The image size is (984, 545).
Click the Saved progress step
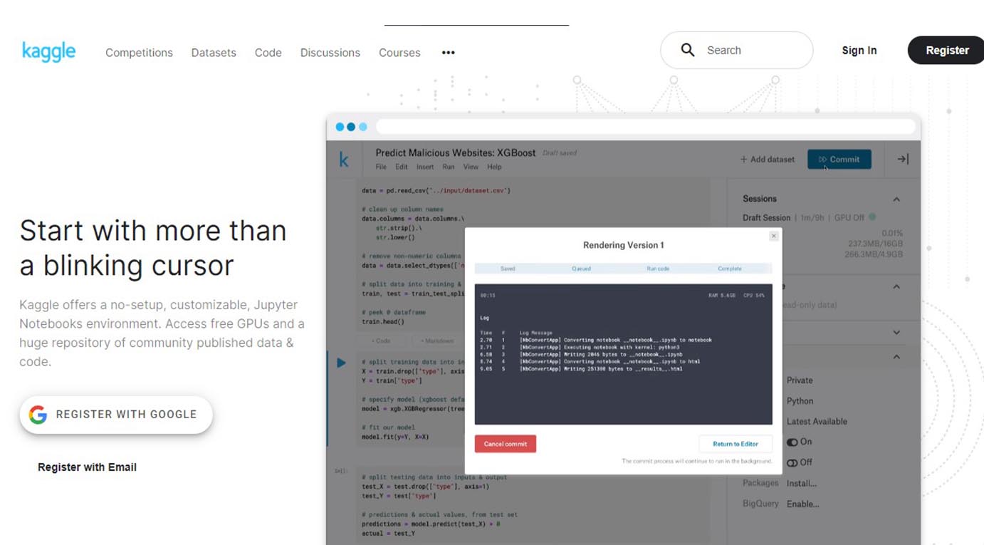pyautogui.click(x=508, y=269)
